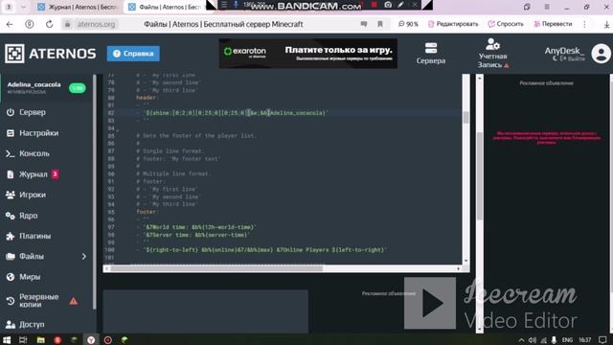Click the Резервные копии history icon

pyautogui.click(x=11, y=301)
